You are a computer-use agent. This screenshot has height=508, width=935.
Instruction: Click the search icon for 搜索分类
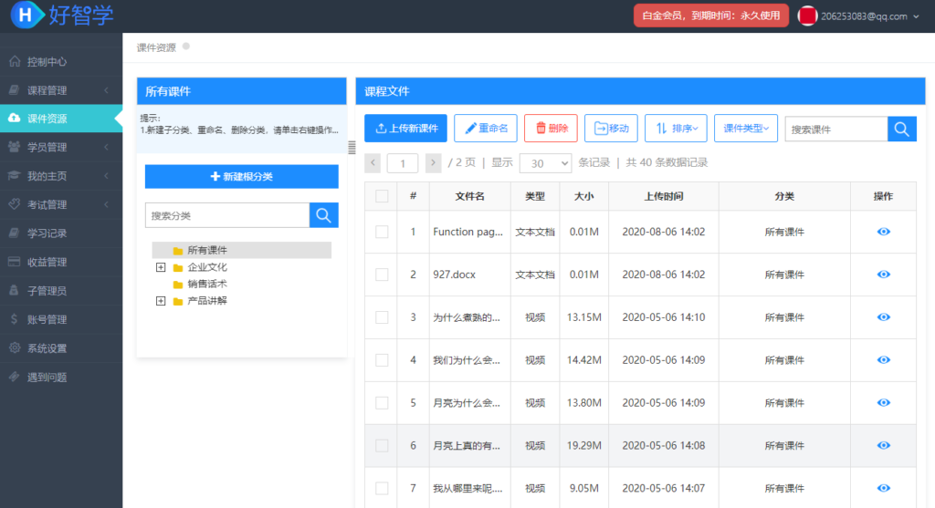pyautogui.click(x=324, y=215)
